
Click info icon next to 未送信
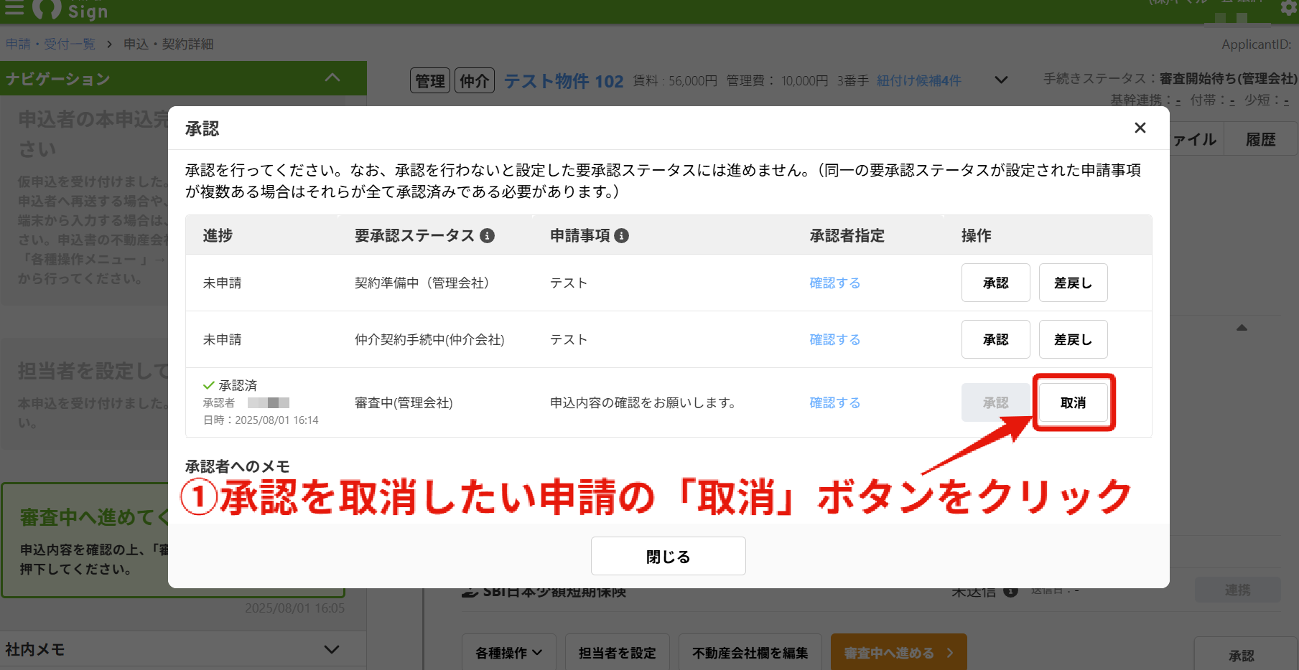1010,592
